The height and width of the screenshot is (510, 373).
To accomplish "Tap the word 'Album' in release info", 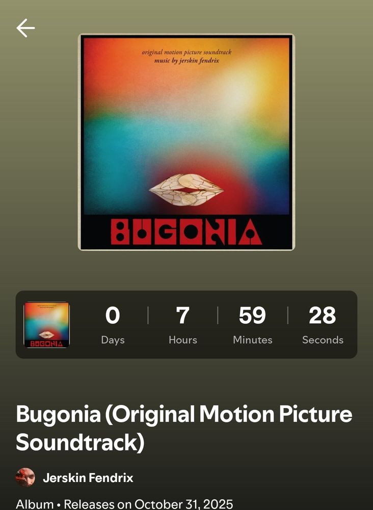I will pos(35,504).
